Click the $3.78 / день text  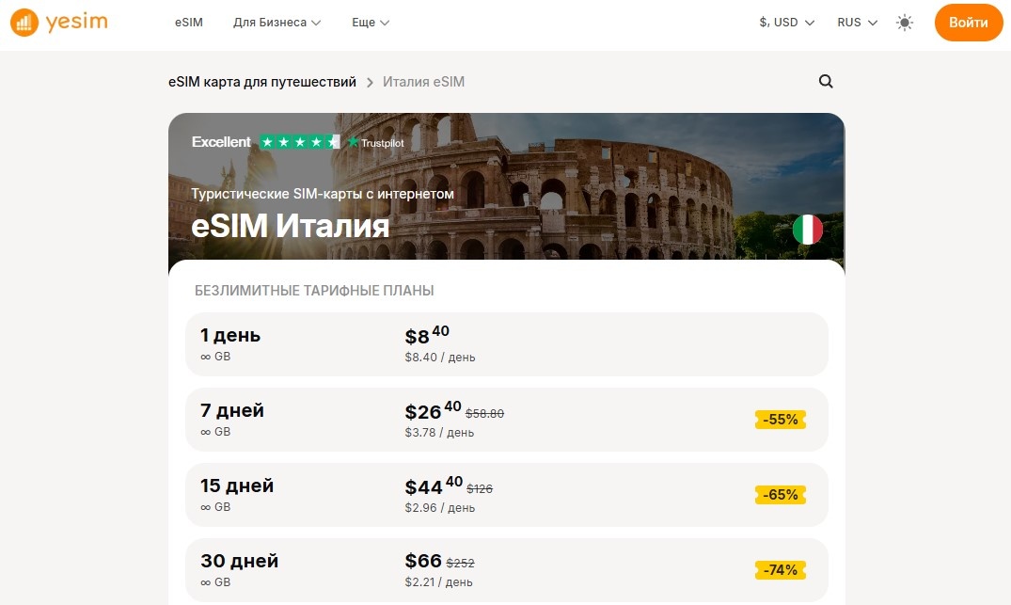pyautogui.click(x=439, y=433)
